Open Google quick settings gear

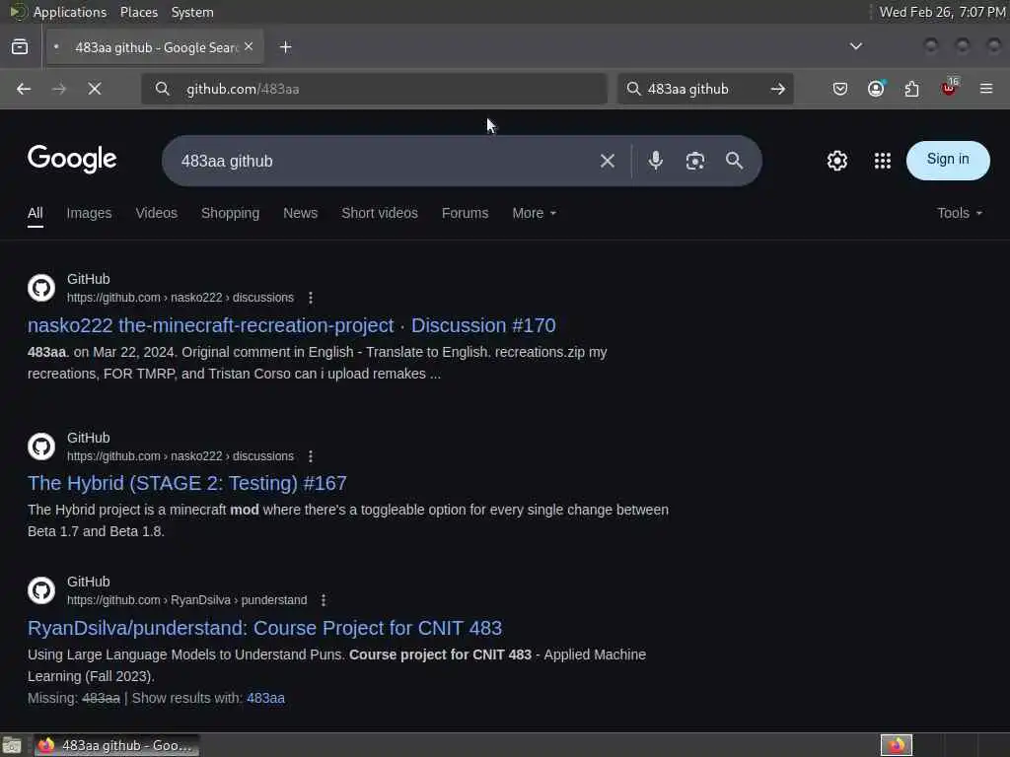pos(837,161)
